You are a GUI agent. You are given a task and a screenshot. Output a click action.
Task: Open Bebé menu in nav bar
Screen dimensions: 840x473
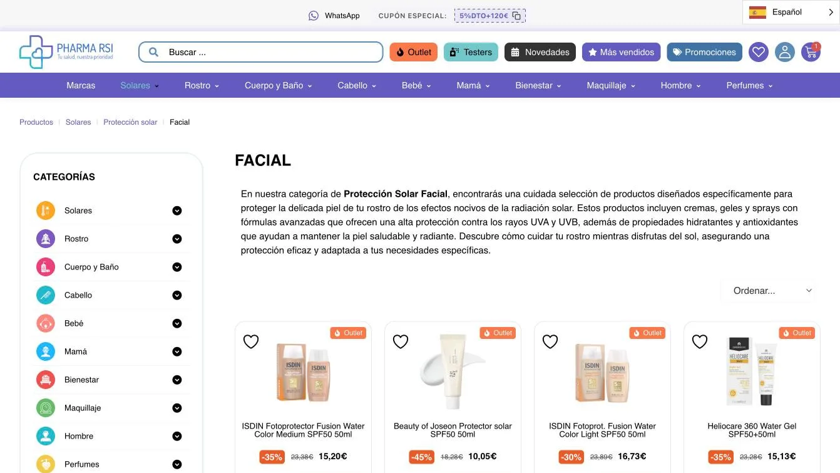[x=416, y=85]
